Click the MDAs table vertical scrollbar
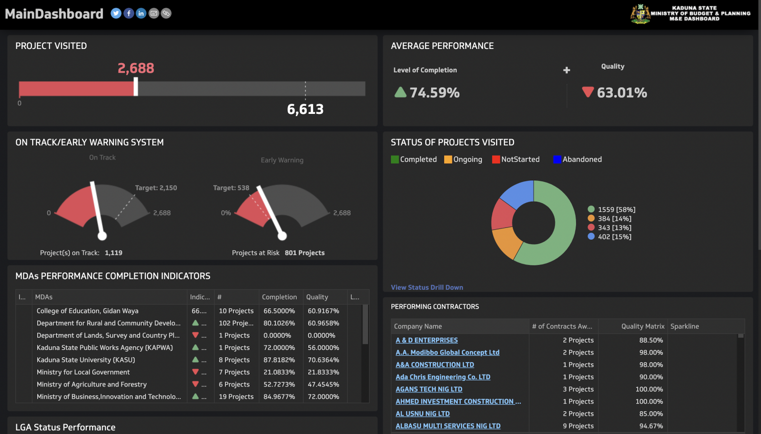 [365, 325]
